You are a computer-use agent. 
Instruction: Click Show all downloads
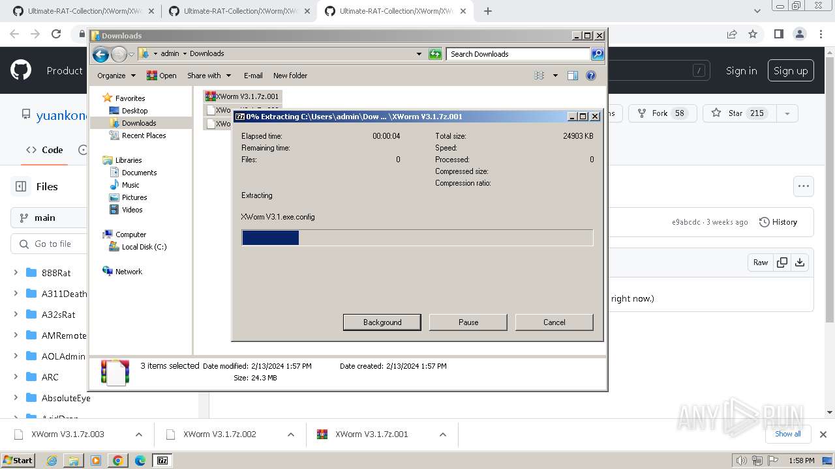click(788, 434)
